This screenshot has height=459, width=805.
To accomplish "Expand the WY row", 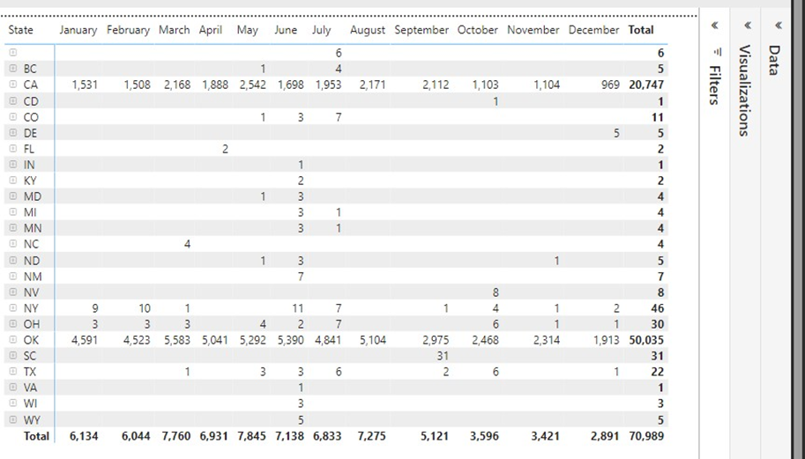I will pos(13,419).
